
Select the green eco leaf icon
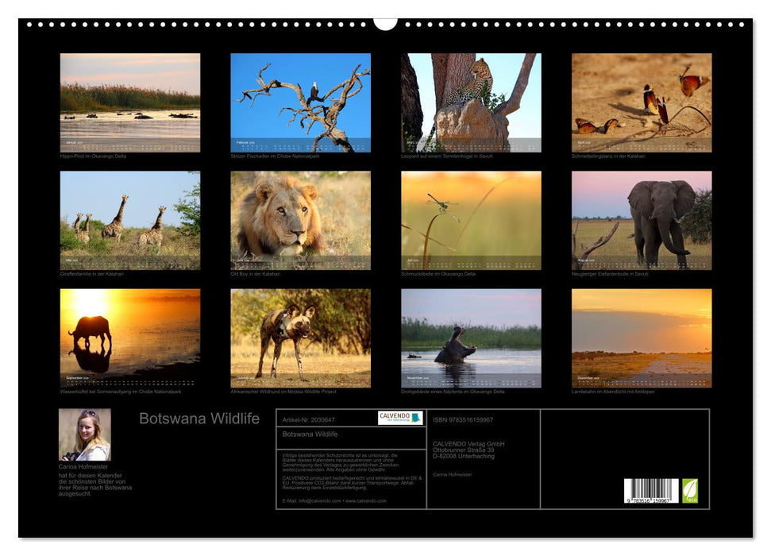click(x=692, y=490)
